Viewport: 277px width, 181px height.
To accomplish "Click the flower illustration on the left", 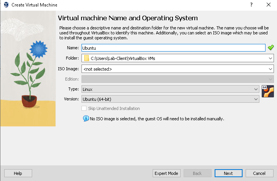I will 28,69.
